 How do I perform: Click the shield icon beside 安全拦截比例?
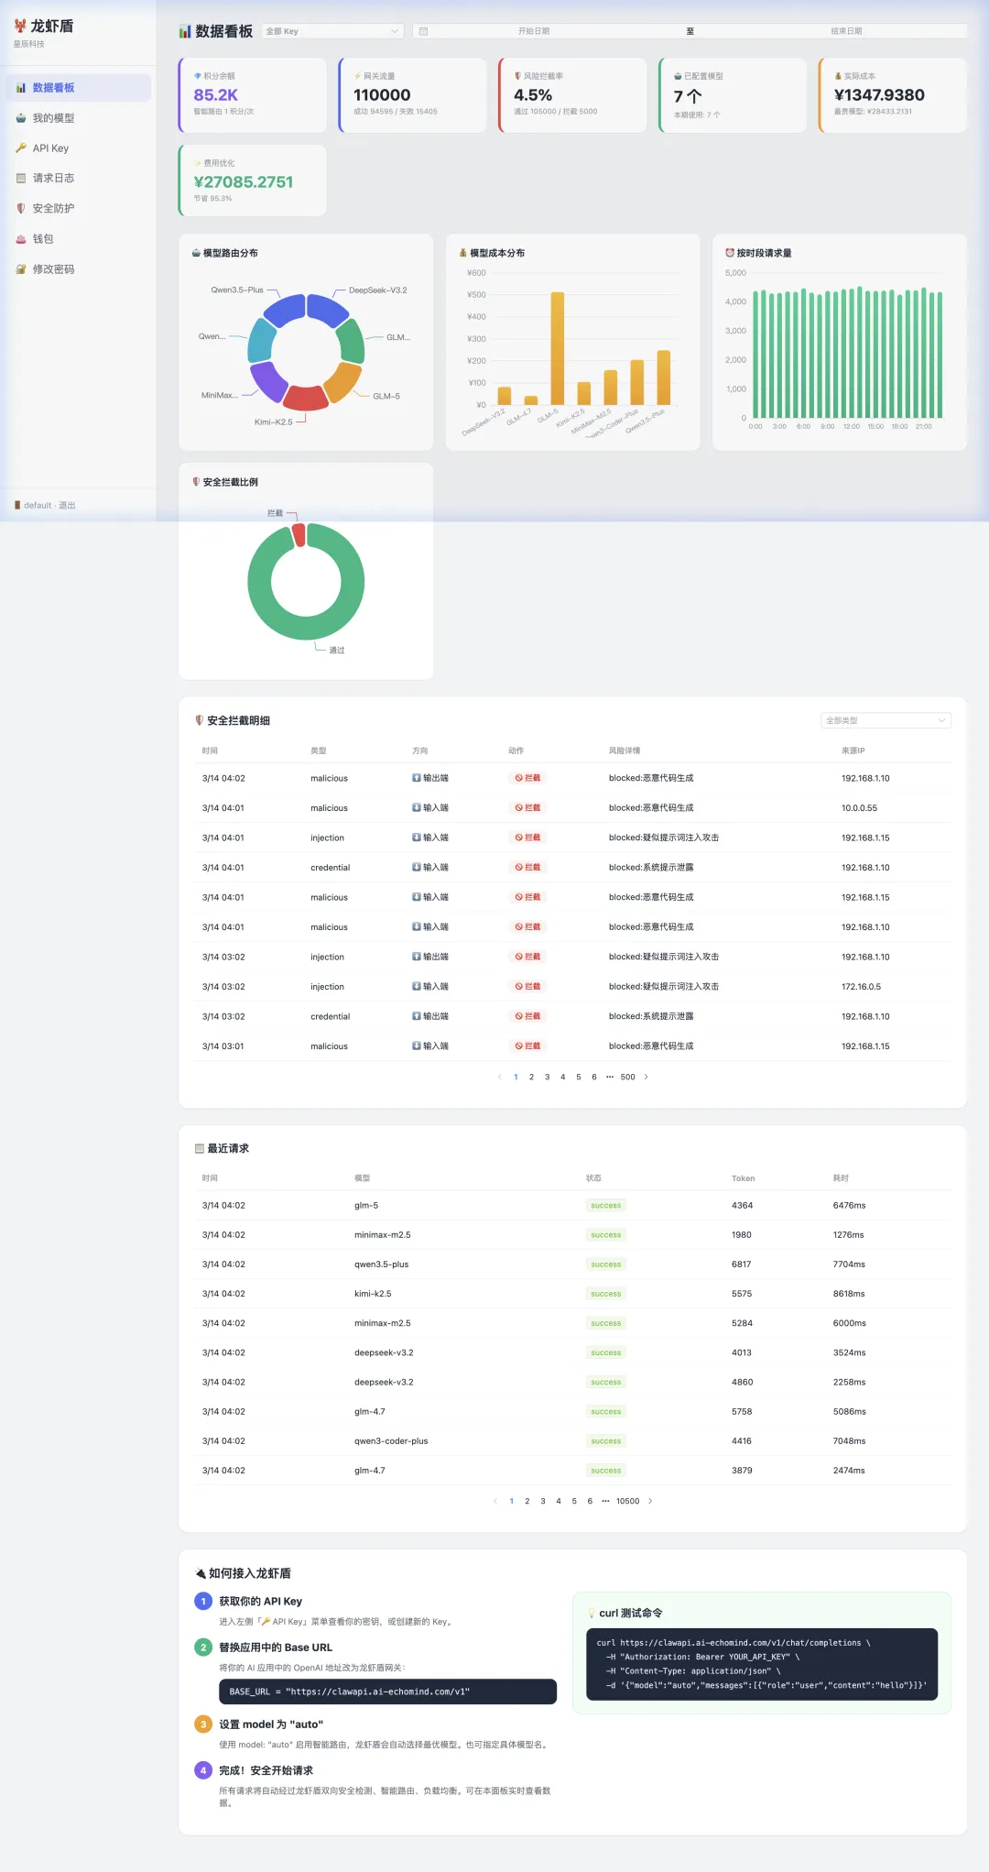pos(196,482)
